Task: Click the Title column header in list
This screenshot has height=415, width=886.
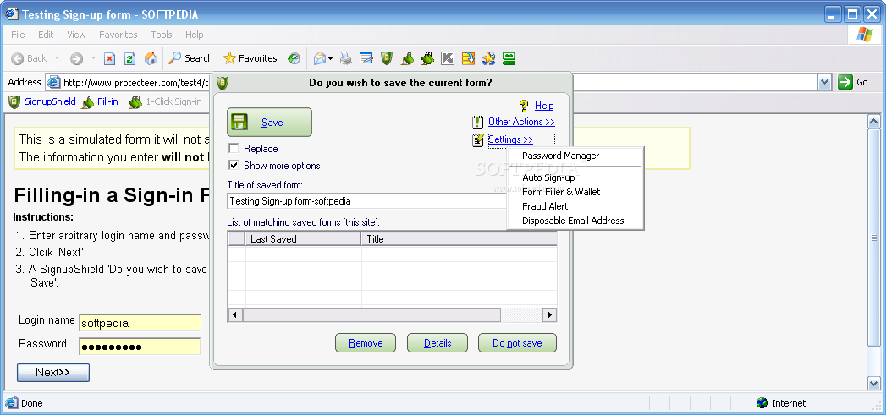Action: click(459, 239)
